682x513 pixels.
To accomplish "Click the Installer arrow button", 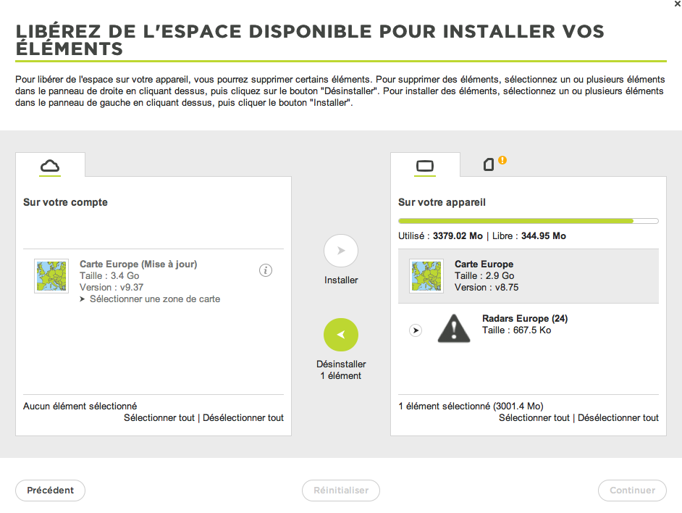I will click(x=341, y=251).
